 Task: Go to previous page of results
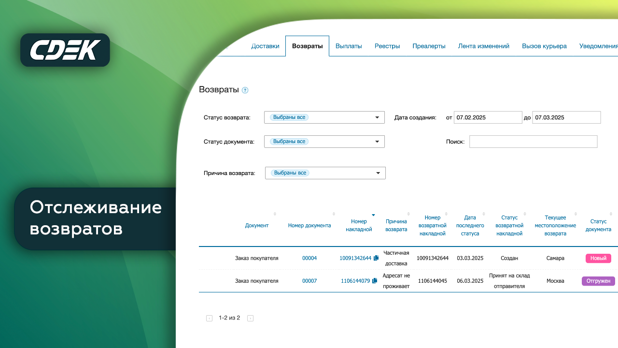209,318
